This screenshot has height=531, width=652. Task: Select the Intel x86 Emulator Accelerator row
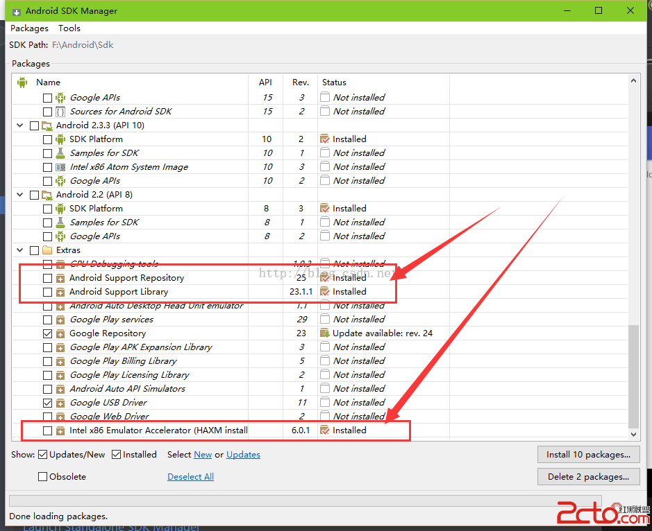coord(319,430)
